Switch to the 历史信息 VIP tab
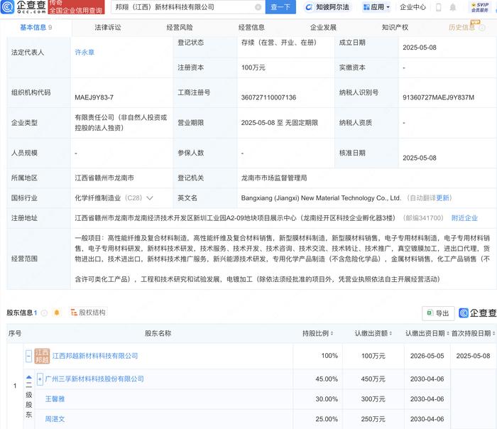This screenshot has width=497, height=429. [466, 28]
